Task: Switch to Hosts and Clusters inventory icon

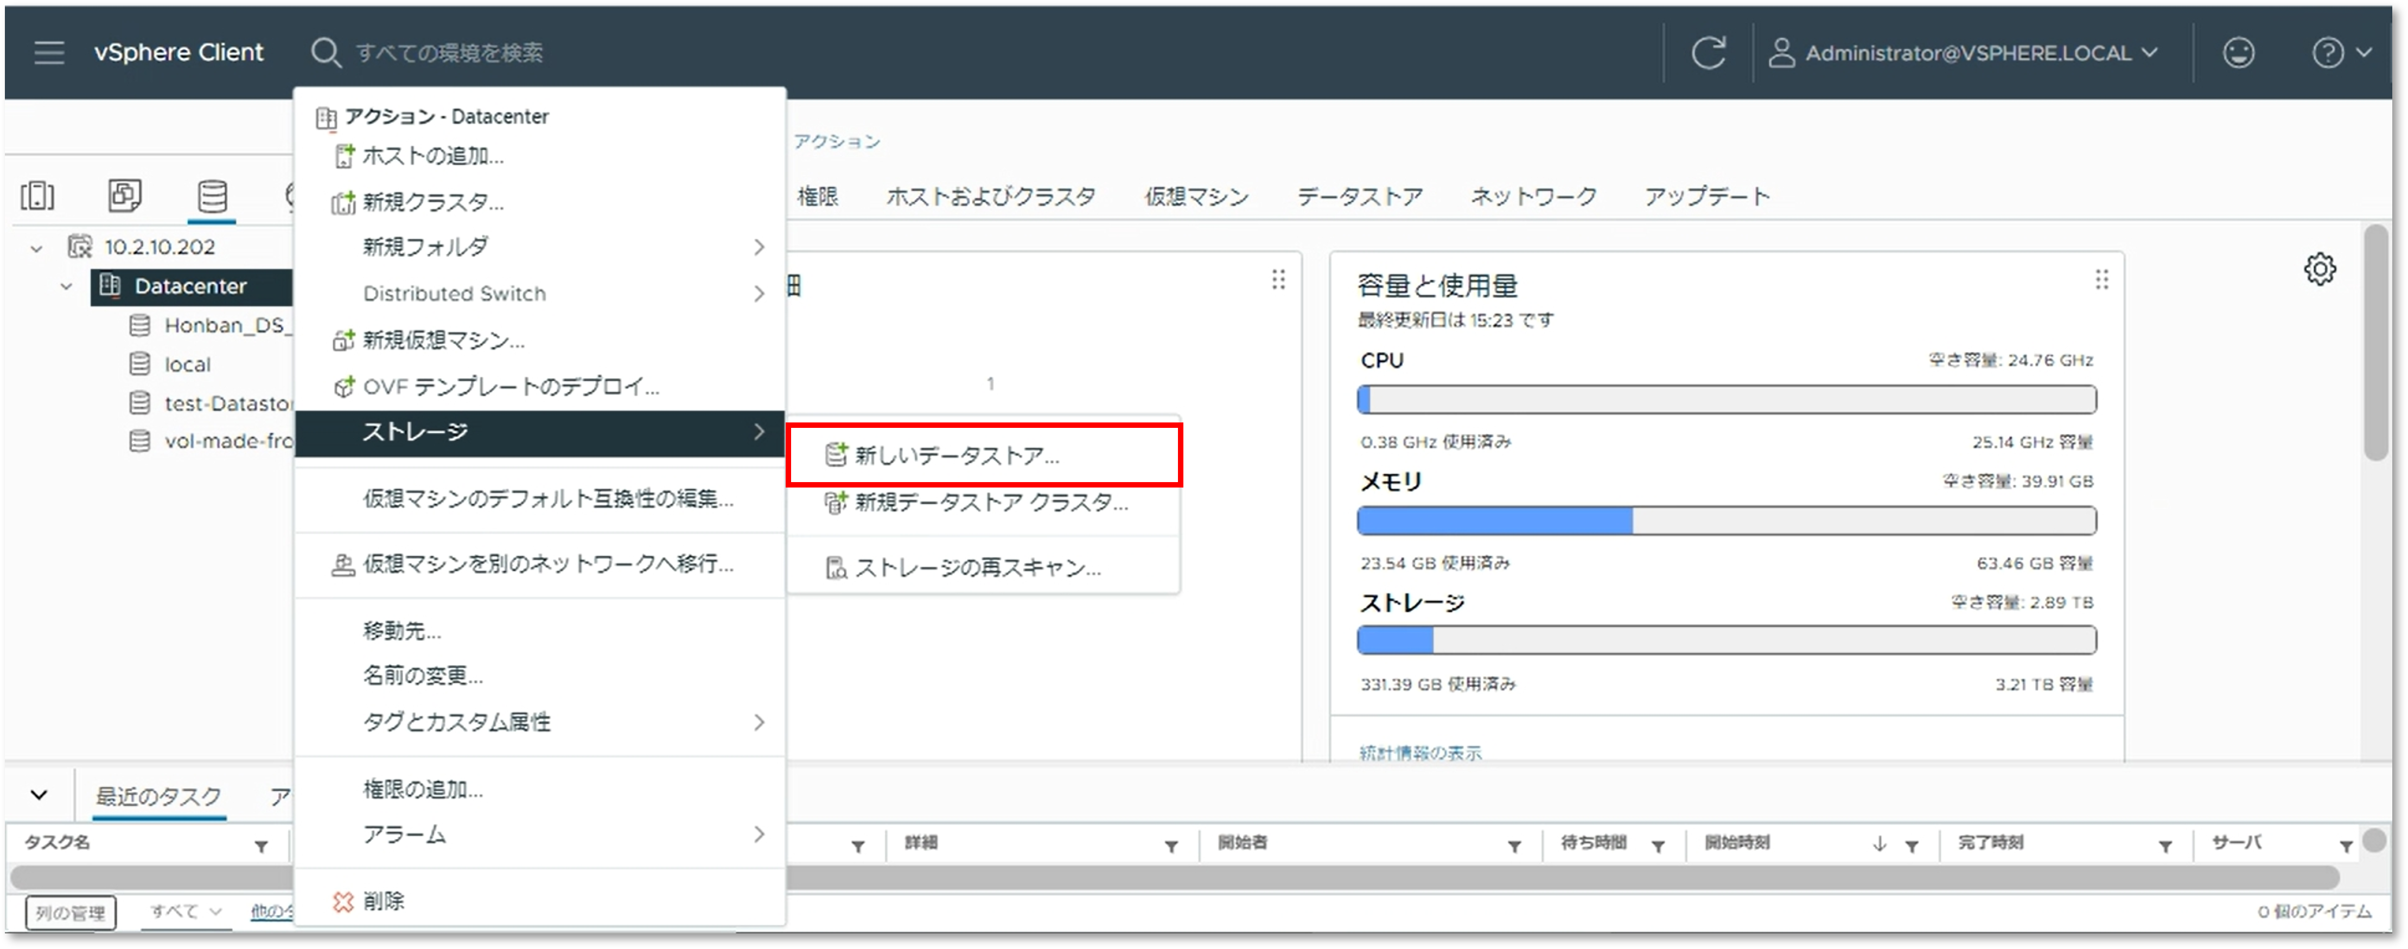Action: point(37,195)
